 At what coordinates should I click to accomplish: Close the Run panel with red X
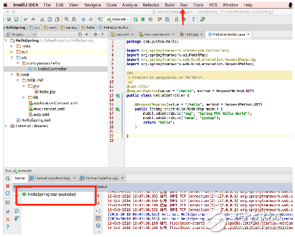click(8, 219)
